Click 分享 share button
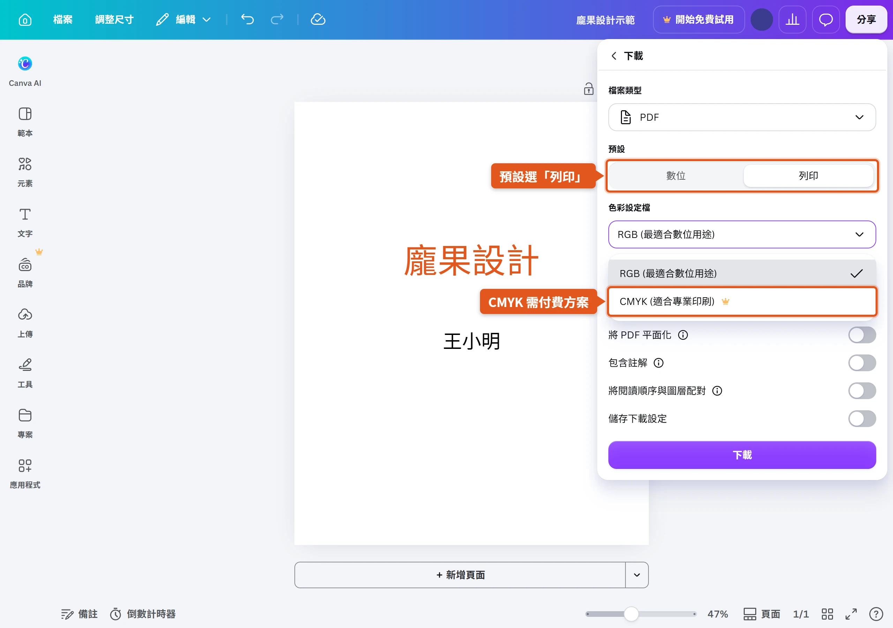 tap(866, 20)
